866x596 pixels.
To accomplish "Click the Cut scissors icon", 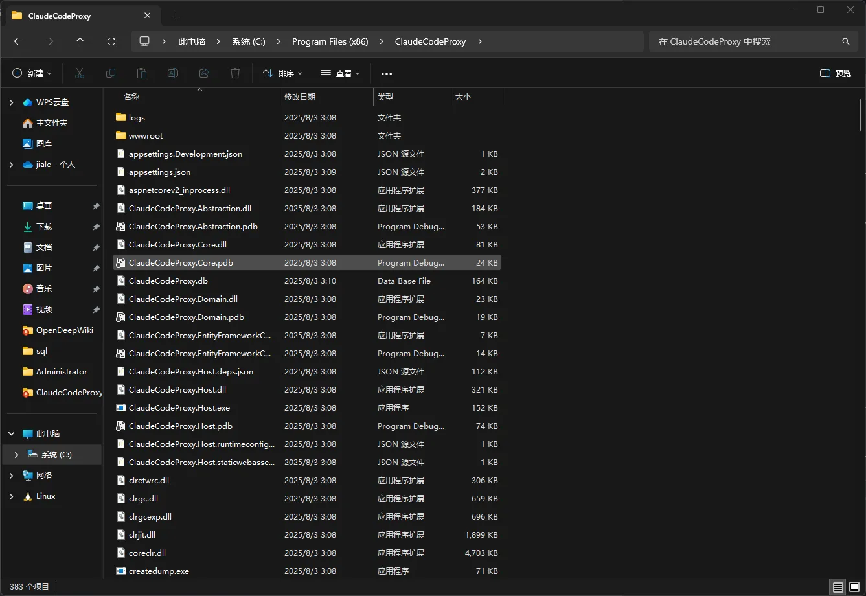I will pyautogui.click(x=80, y=73).
